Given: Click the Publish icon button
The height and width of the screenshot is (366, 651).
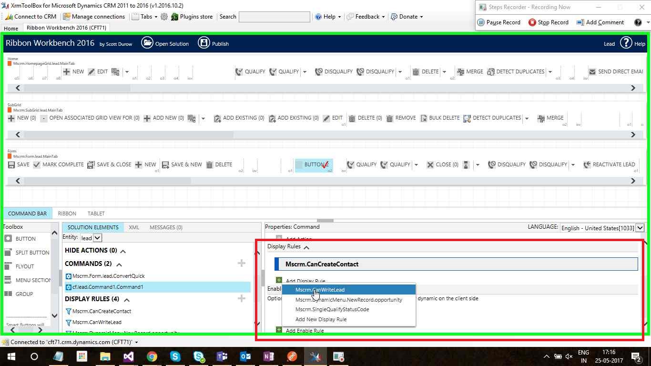Looking at the screenshot, I should [x=213, y=43].
